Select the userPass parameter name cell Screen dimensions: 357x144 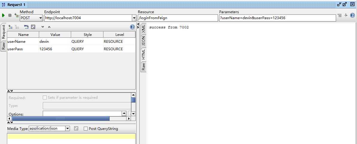coord(23,49)
